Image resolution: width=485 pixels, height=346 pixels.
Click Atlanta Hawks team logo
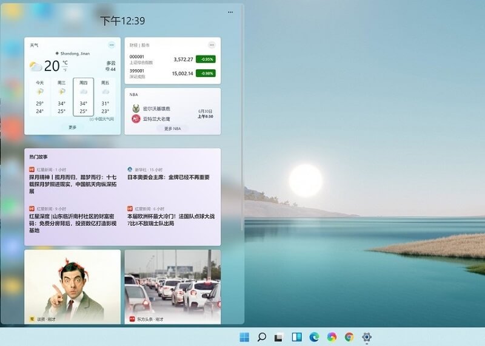(136, 118)
